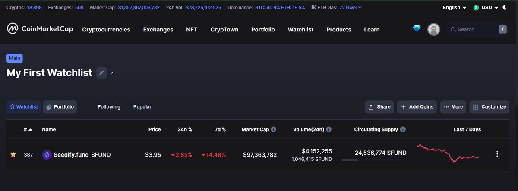The width and height of the screenshot is (518, 191).
Task: Click the BTC ETH dominance link
Action: (x=279, y=8)
